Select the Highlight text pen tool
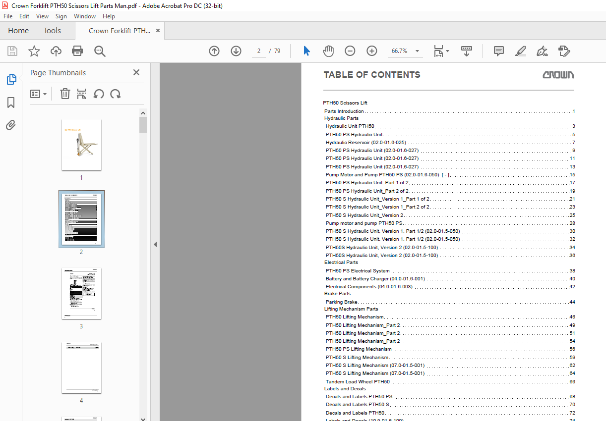Image resolution: width=606 pixels, height=421 pixels. (x=520, y=51)
